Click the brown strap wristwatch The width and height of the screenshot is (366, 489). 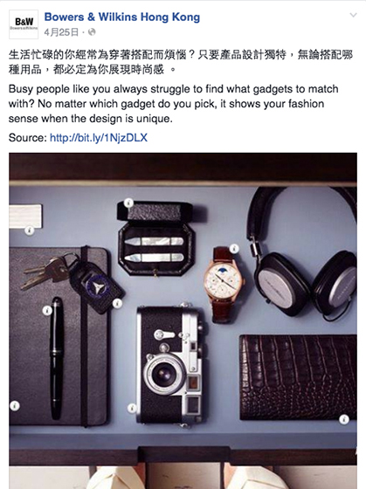pos(224,284)
